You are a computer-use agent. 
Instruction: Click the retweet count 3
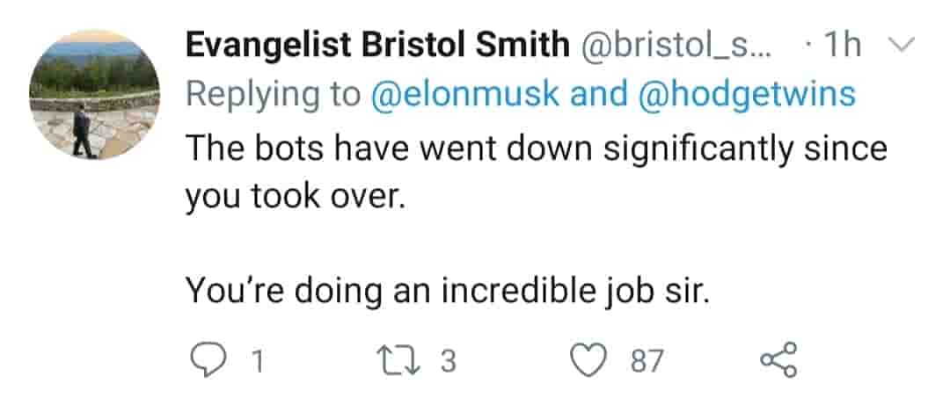point(448,361)
